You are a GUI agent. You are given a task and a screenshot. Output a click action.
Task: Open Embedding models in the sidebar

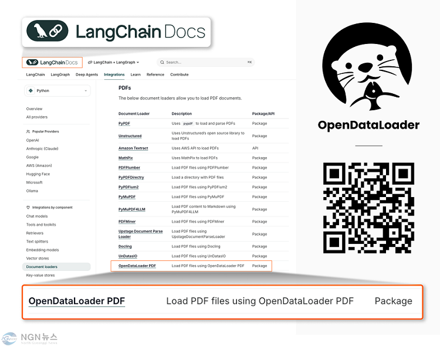click(42, 250)
